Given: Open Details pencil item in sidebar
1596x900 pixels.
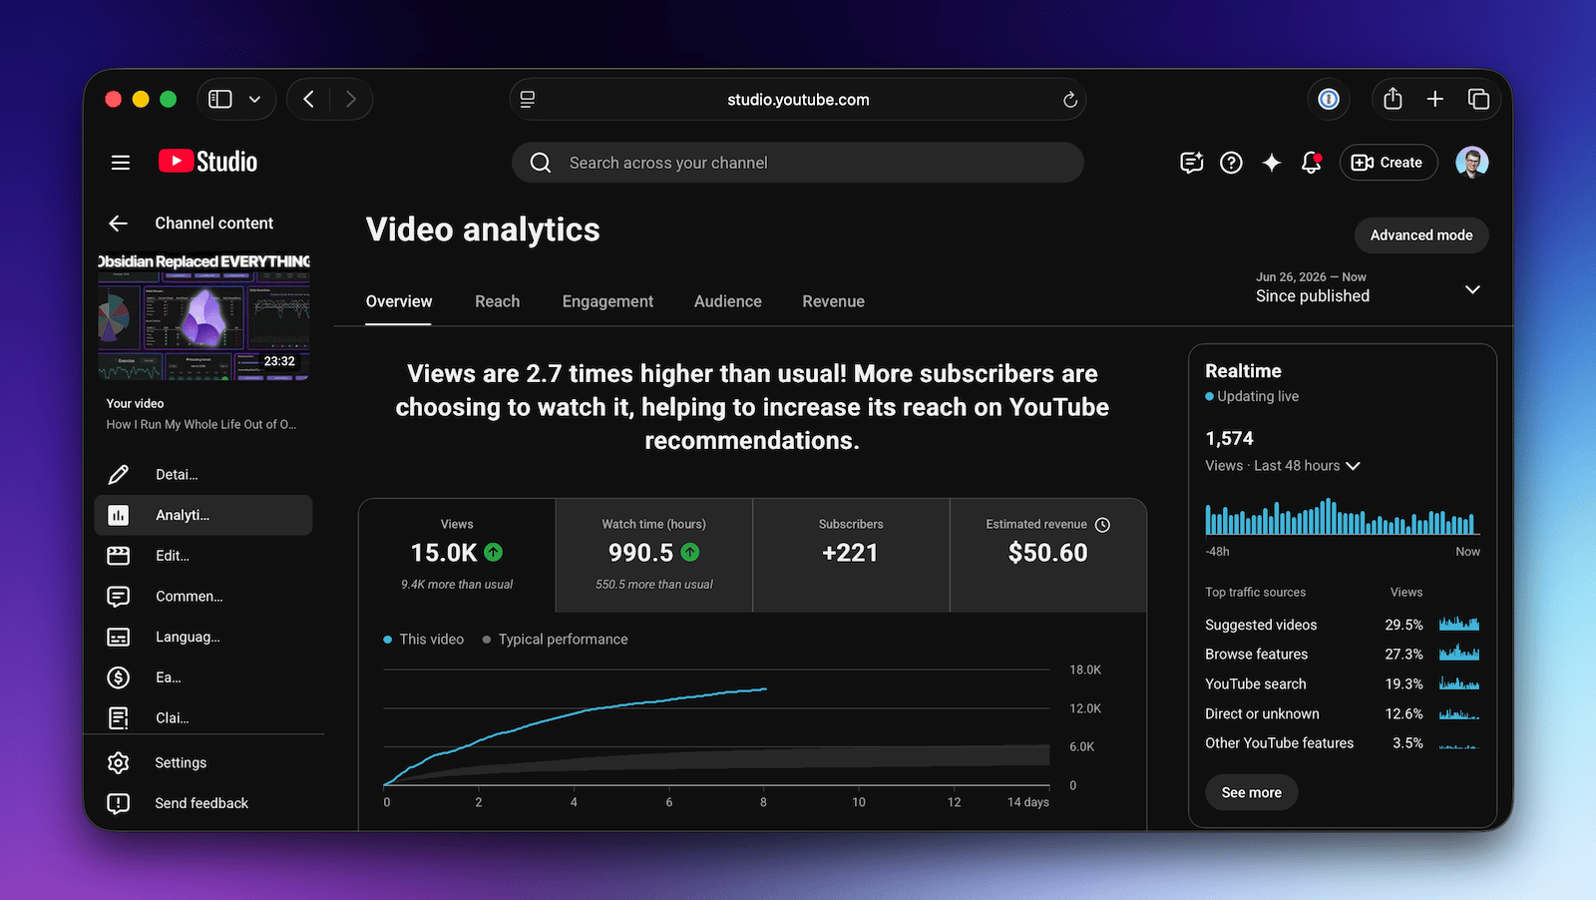Looking at the screenshot, I should [203, 474].
